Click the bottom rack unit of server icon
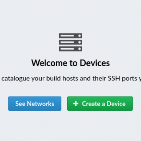This screenshot has width=141, height=141. pos(70,49)
